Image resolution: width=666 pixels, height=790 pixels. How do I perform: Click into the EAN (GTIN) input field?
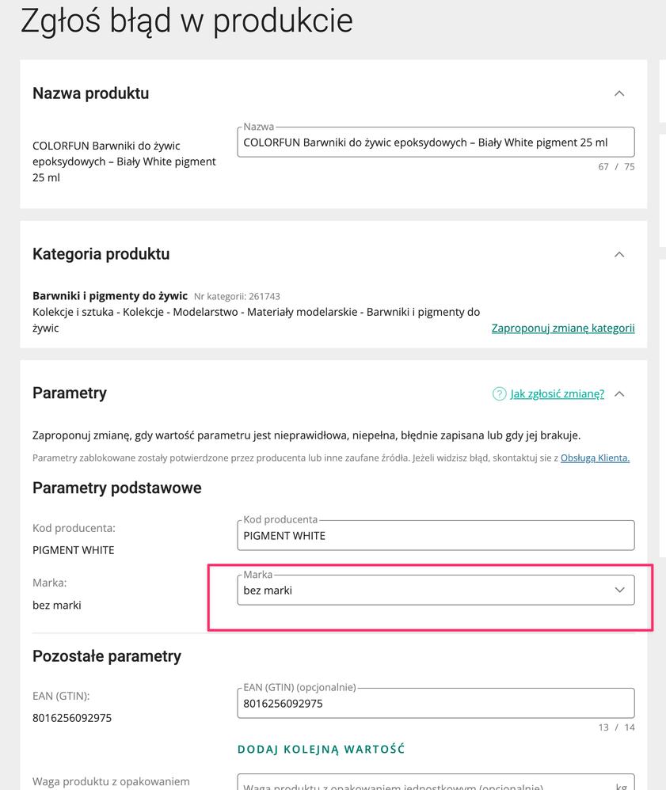click(436, 704)
